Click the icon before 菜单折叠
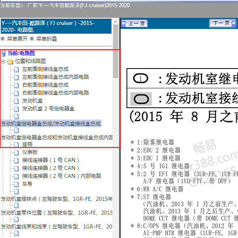238x238 pixels. coord(32,39)
